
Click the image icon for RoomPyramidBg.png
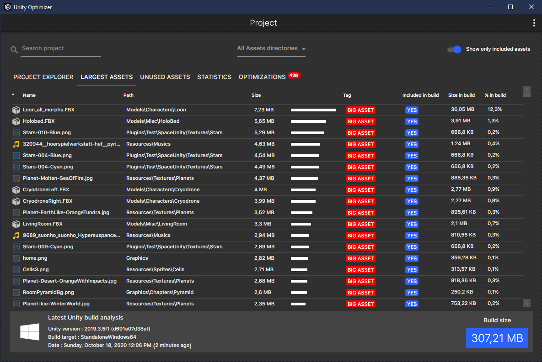pos(16,292)
